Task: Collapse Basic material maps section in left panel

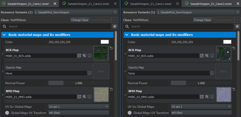Action: pos(4,35)
